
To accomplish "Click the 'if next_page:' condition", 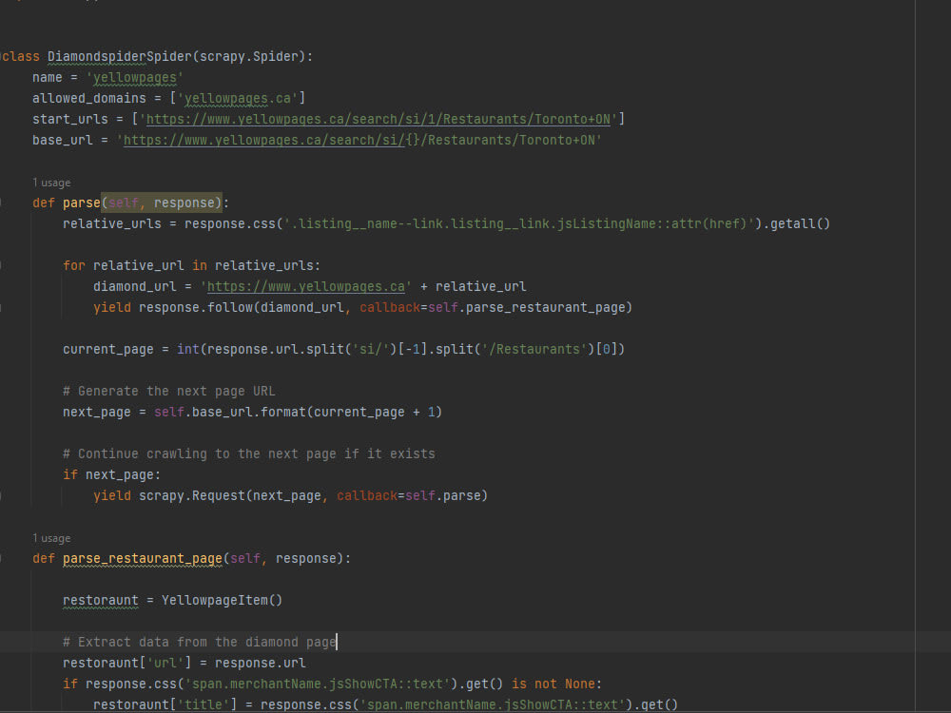I will [111, 474].
